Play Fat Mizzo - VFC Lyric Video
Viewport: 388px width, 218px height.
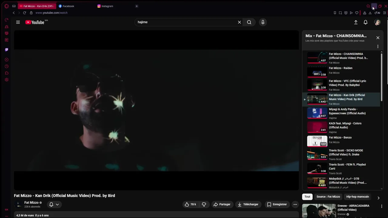coord(341,85)
